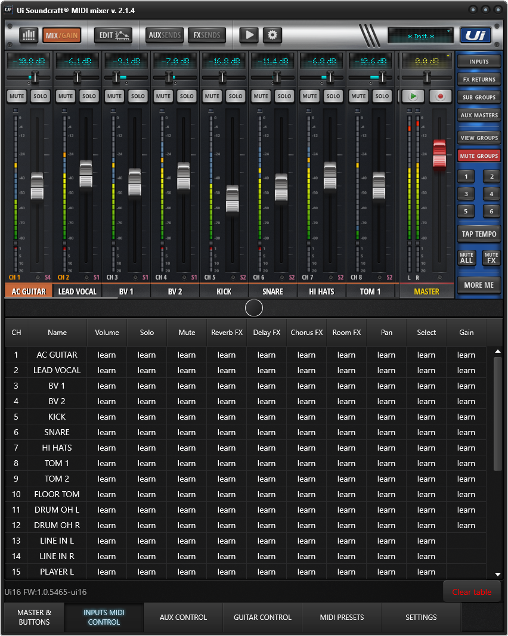Click the Clear table button
Screen dimensions: 508x636
coord(472,591)
